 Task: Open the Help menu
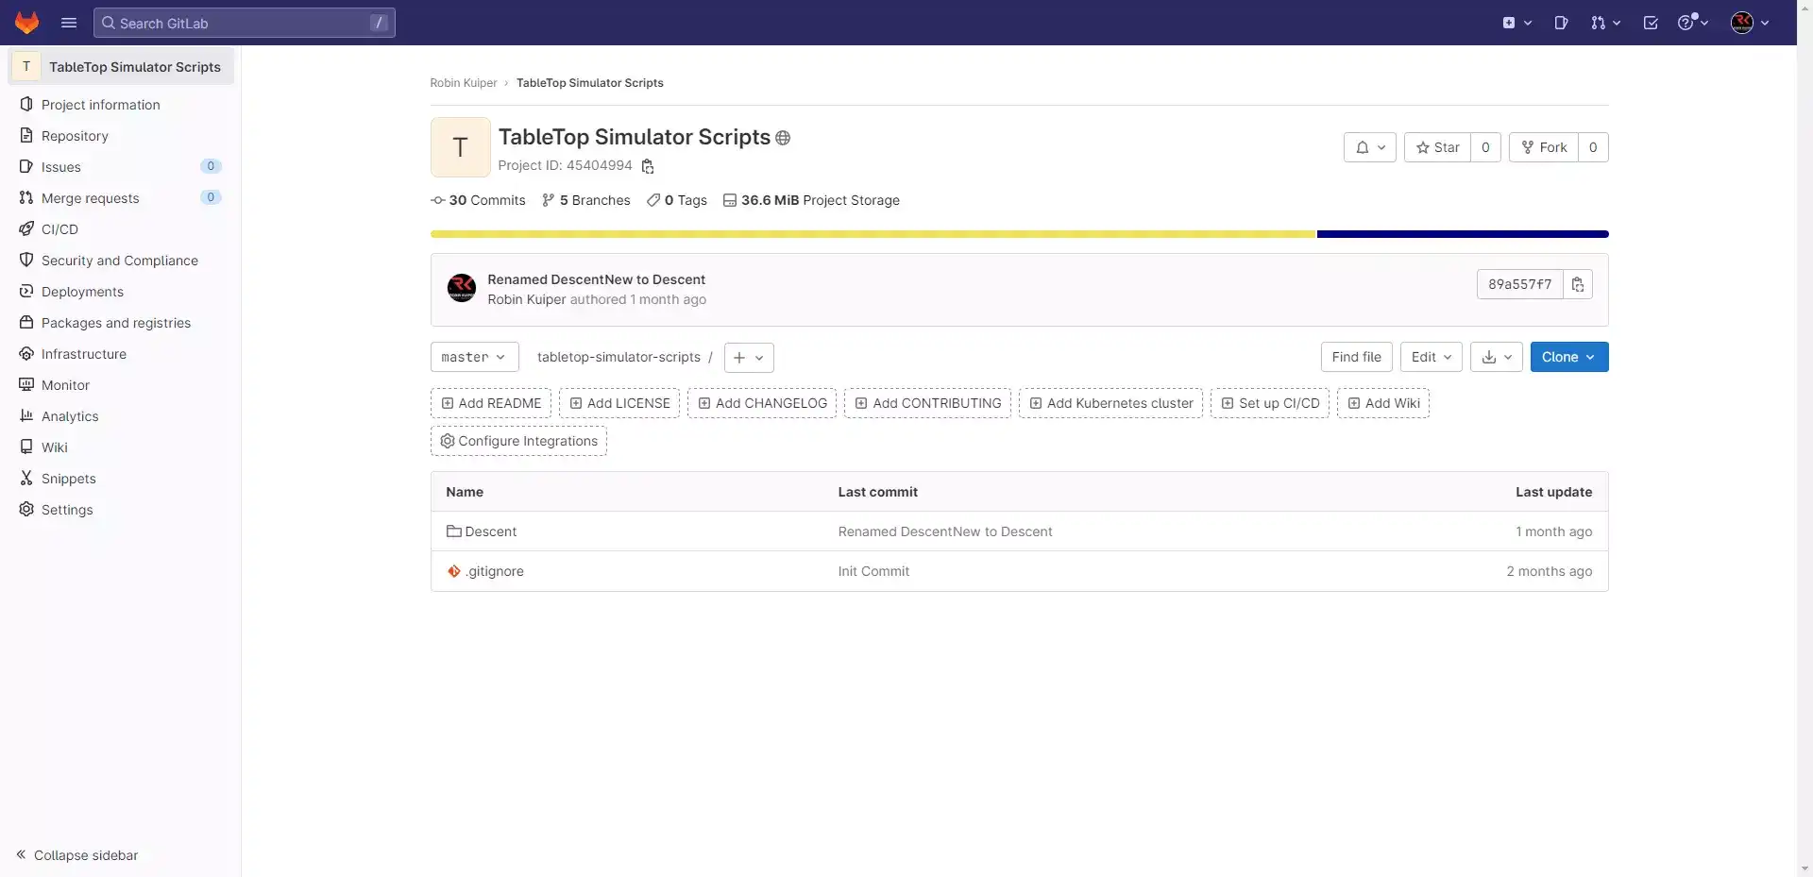click(x=1693, y=23)
